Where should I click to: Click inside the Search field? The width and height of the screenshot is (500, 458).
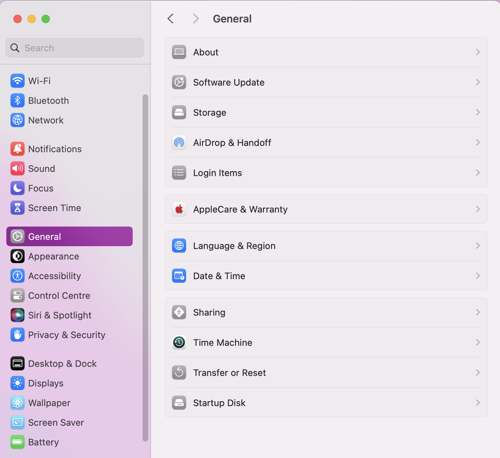(74, 48)
